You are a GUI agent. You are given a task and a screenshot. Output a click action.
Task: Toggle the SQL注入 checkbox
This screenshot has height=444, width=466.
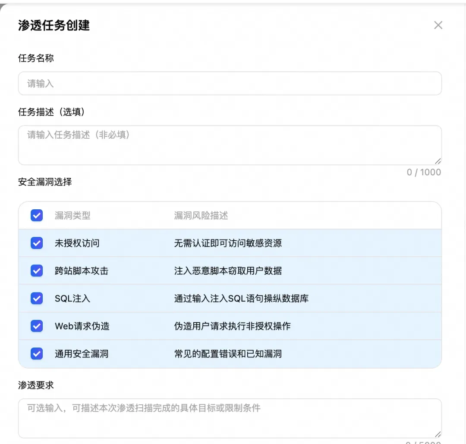coord(37,298)
